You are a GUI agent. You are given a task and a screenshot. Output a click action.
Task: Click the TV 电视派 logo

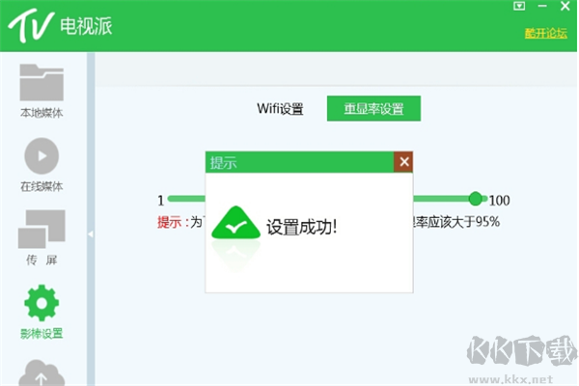(x=60, y=26)
